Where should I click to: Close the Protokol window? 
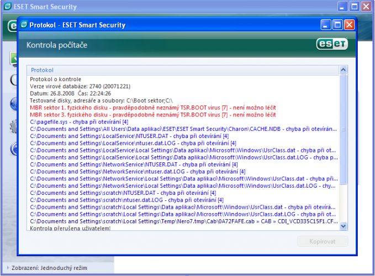tap(349, 25)
